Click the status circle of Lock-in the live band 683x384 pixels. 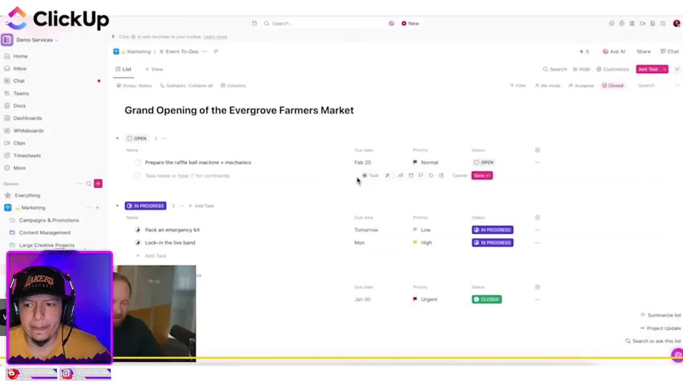[x=138, y=243]
